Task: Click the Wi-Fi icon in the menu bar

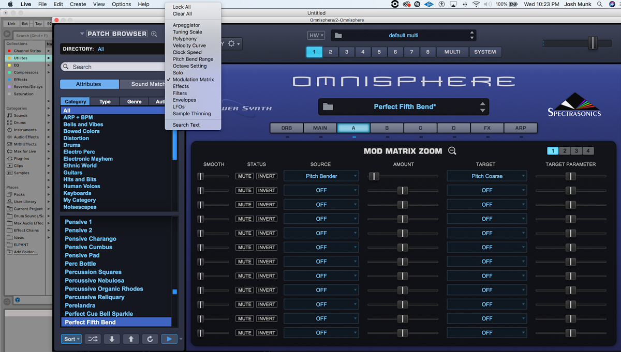Action: pyautogui.click(x=476, y=4)
